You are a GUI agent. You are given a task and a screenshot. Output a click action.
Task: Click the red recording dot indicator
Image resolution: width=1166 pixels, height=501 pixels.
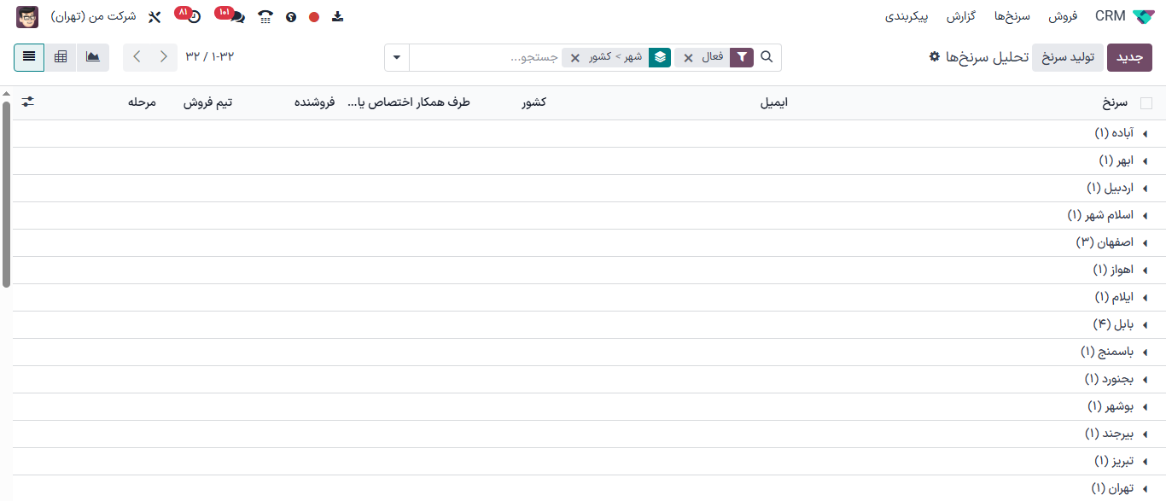[x=314, y=16]
